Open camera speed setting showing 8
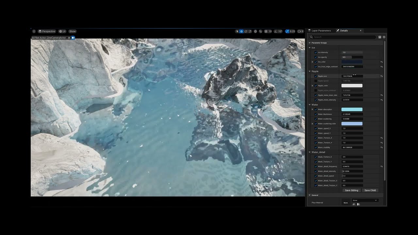The height and width of the screenshot is (235, 418). (301, 31)
